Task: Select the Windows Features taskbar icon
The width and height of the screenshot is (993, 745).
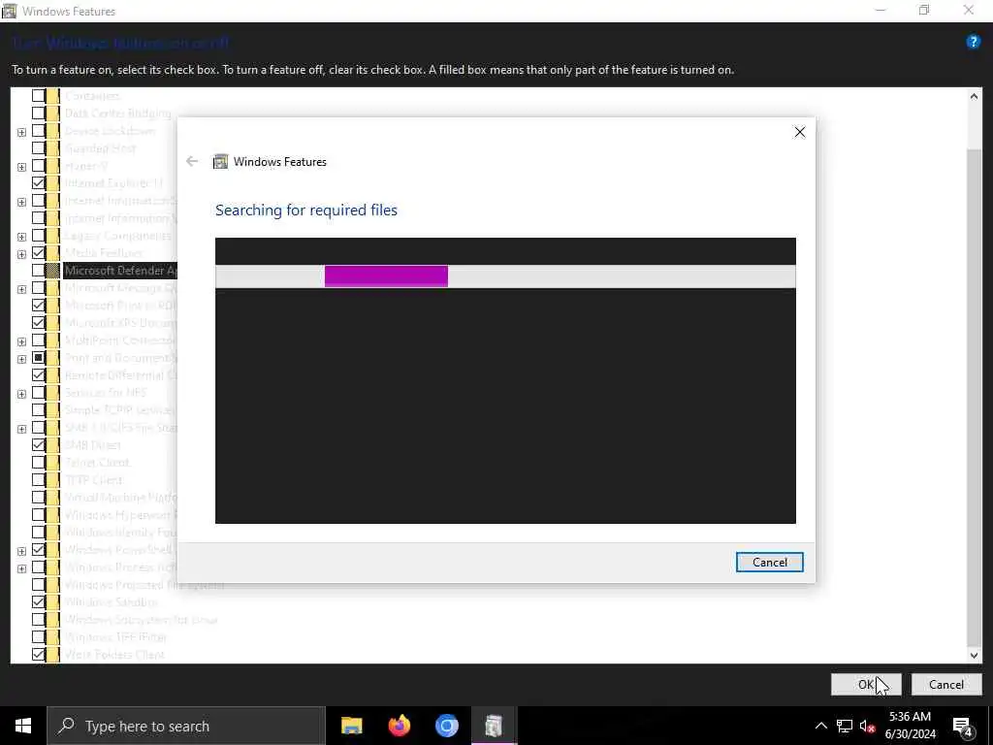Action: tap(494, 726)
